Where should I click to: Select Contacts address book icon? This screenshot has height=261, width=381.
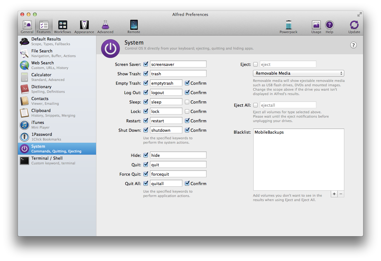pos(24,101)
